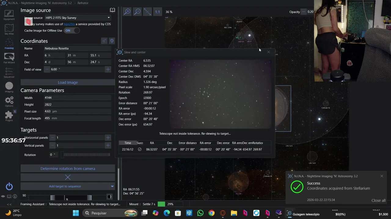The height and width of the screenshot is (219, 391).
Task: Click the camera Width field 4144
Action: (77, 98)
